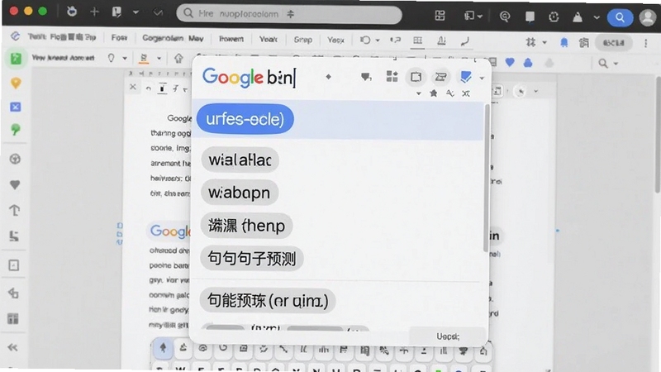The width and height of the screenshot is (661, 372).
Task: Click the main window vertical scrollbar
Action: [657, 134]
